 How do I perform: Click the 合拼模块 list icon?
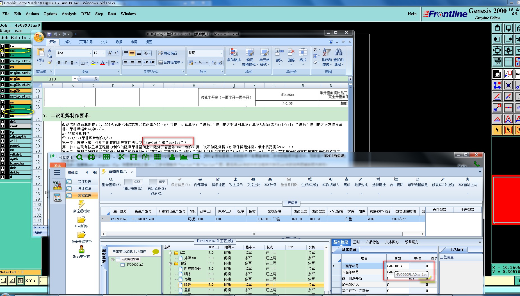click(x=396, y=179)
